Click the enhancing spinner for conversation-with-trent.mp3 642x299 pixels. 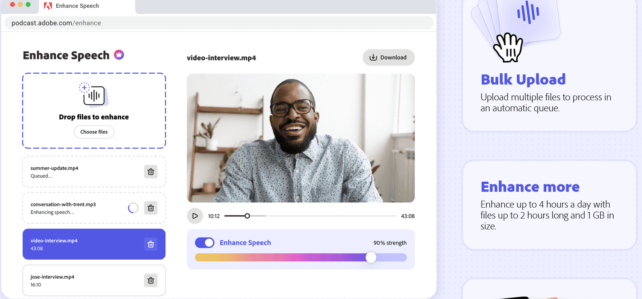(x=133, y=208)
